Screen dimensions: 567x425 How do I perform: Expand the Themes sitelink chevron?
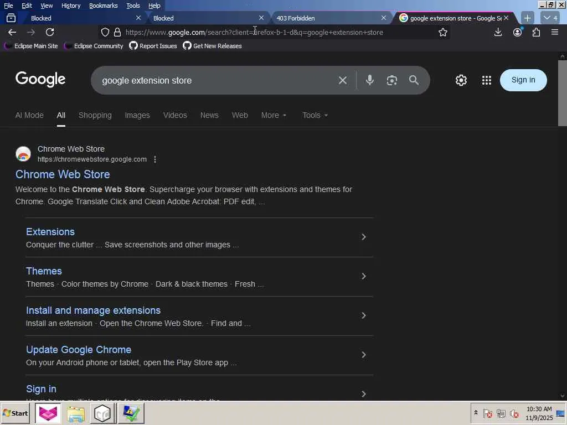[x=364, y=277]
